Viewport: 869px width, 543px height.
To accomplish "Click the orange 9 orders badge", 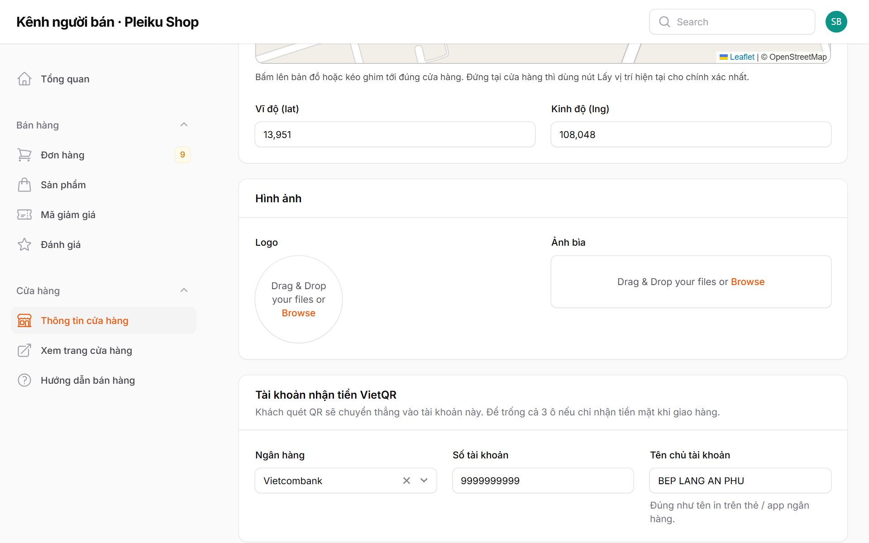I will pyautogui.click(x=182, y=155).
